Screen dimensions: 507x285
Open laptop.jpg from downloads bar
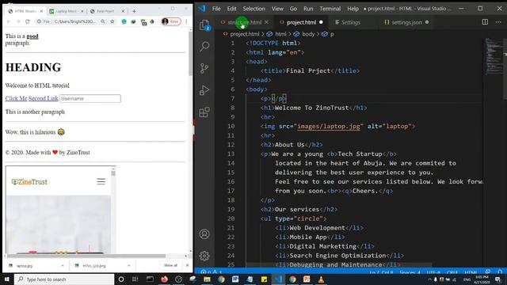(x=25, y=266)
